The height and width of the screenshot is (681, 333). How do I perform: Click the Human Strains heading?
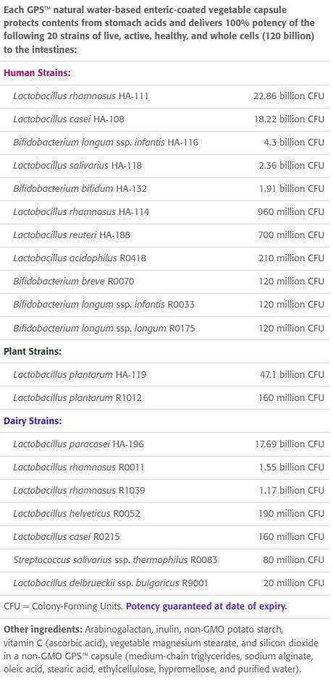[37, 73]
